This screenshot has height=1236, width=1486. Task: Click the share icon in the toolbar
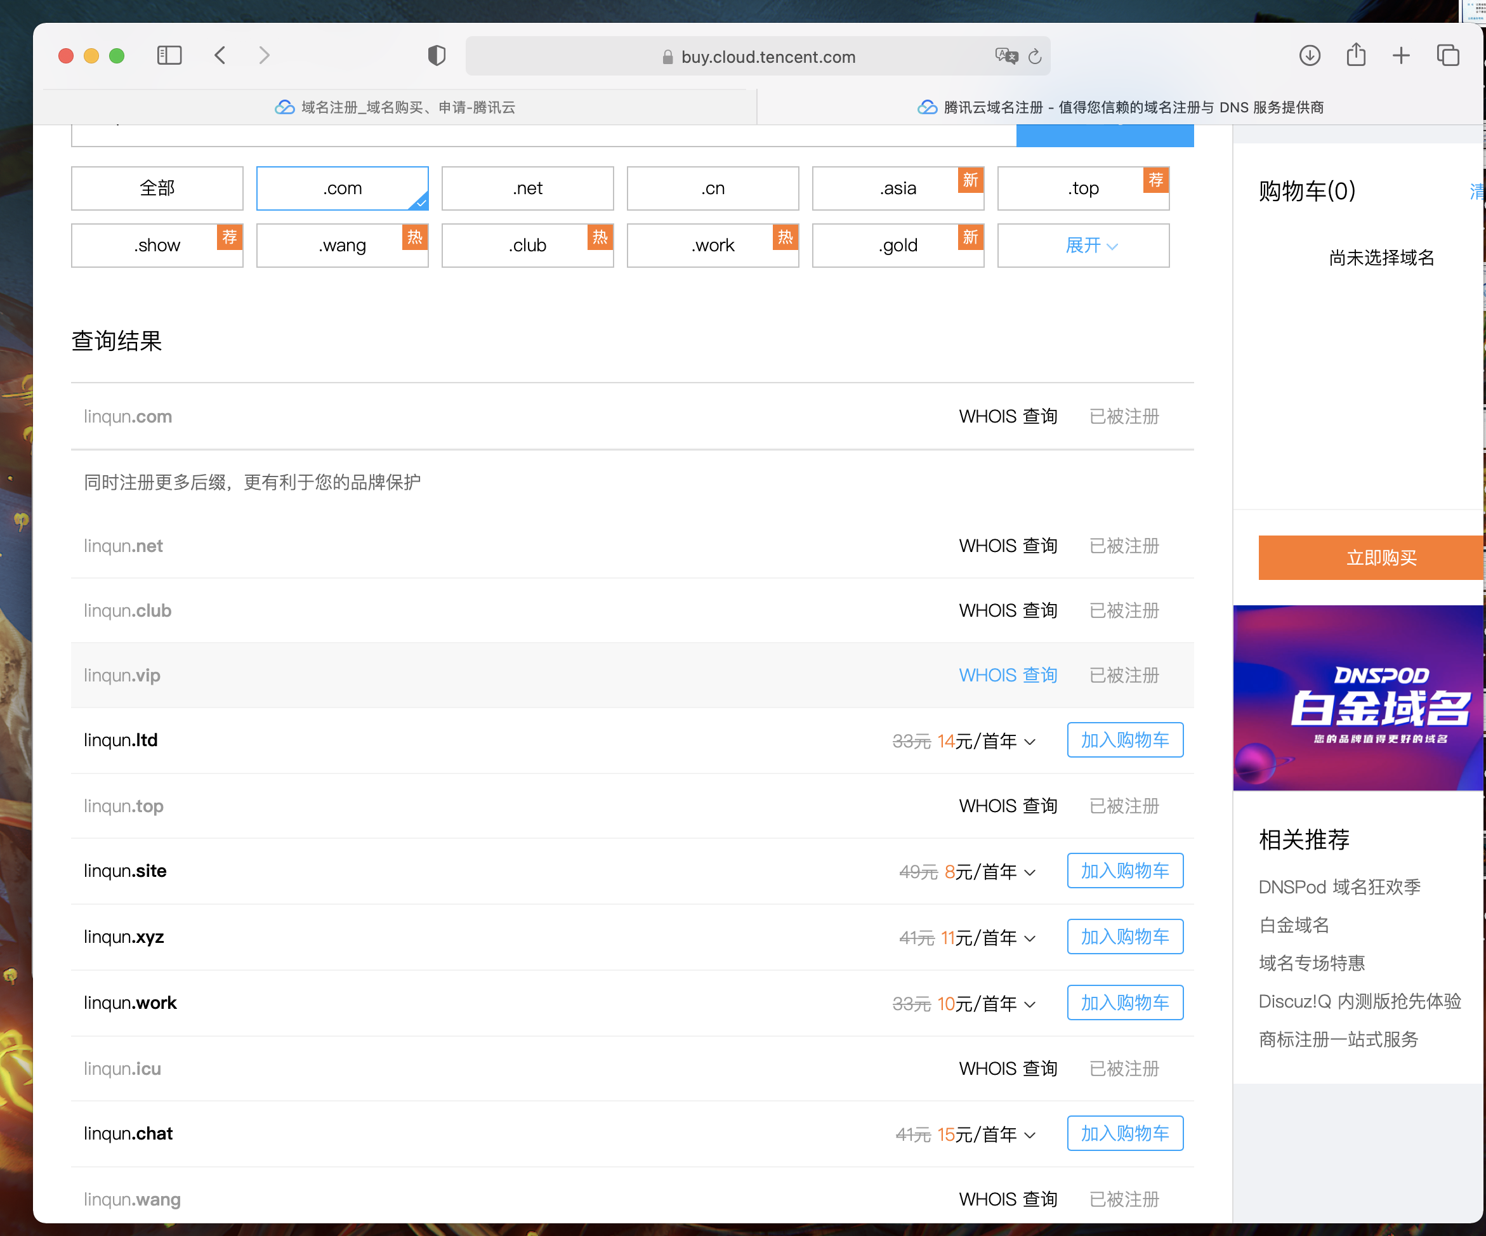(x=1356, y=55)
